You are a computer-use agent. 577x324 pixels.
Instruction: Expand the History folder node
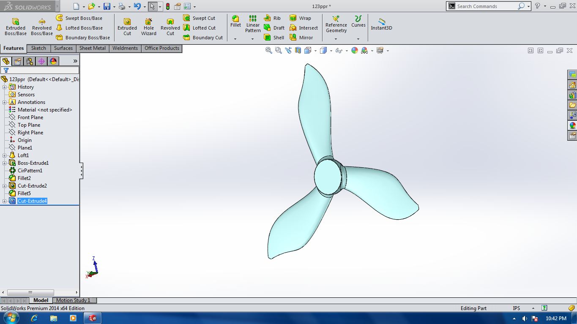[5, 87]
